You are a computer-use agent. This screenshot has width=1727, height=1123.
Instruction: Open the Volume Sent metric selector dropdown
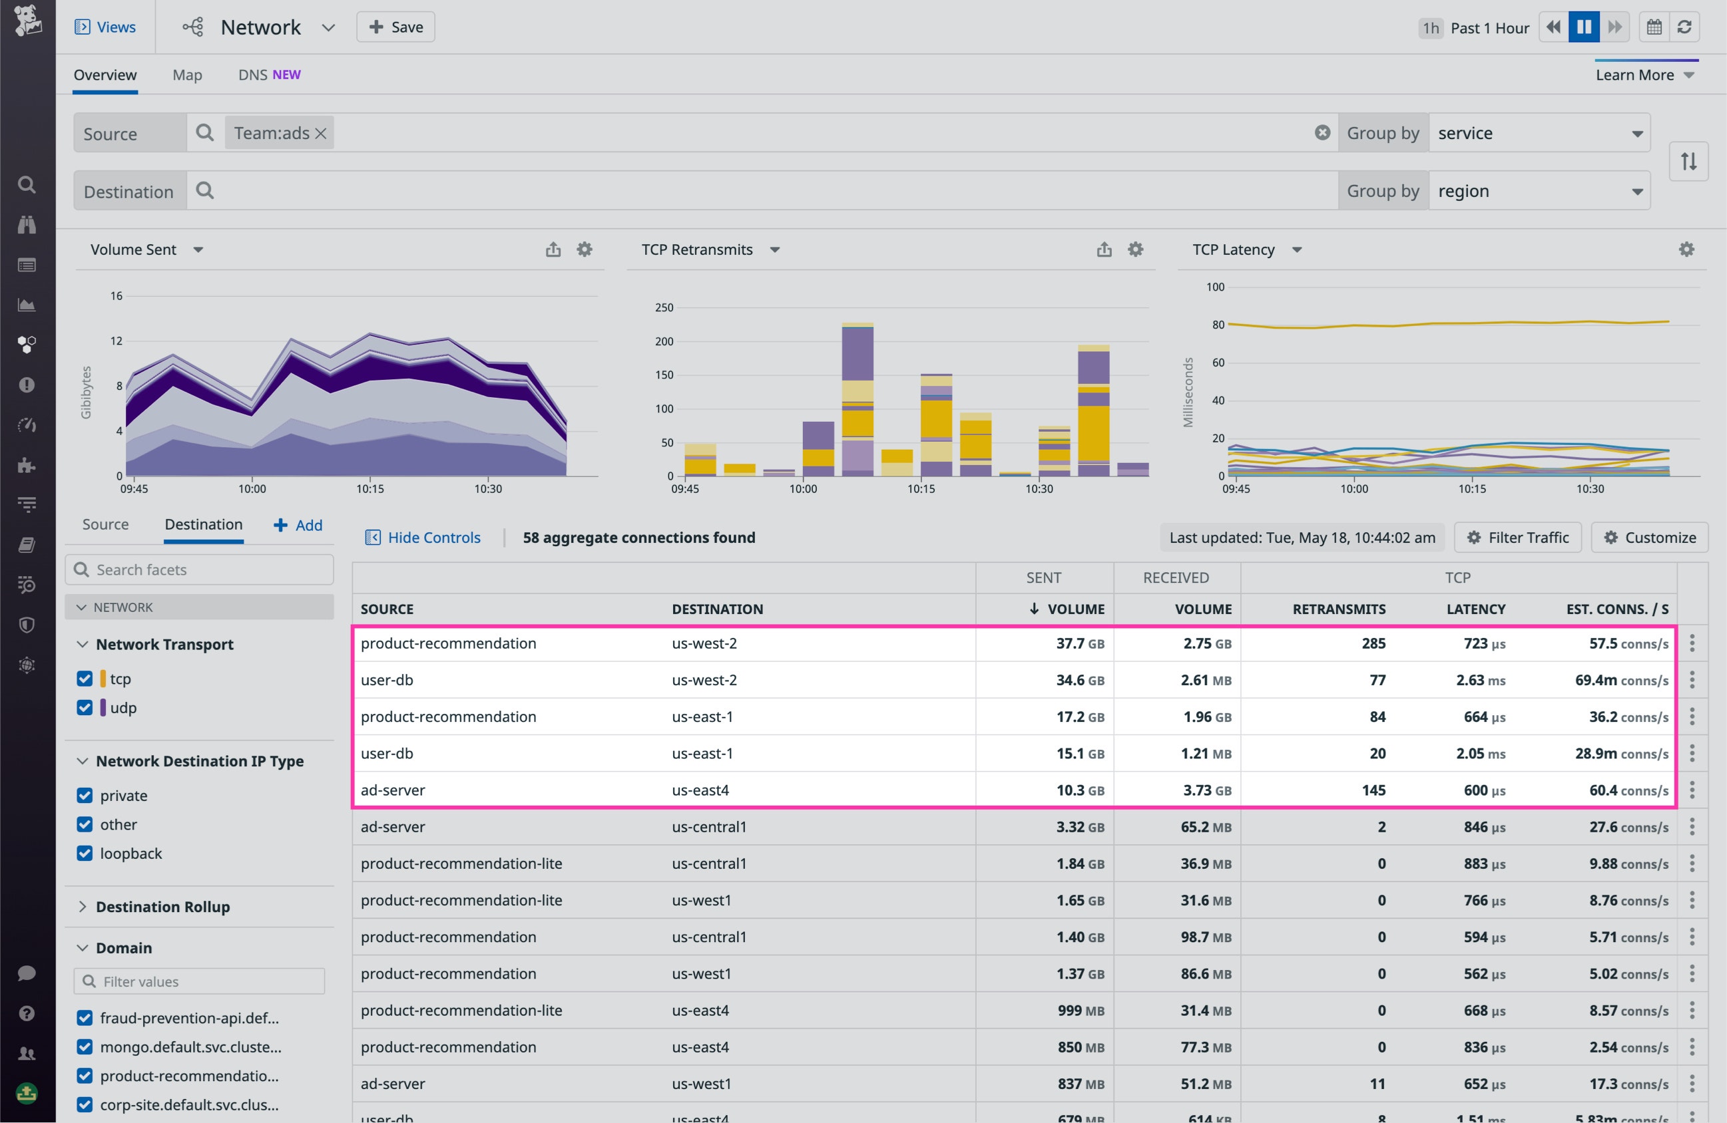coord(198,249)
